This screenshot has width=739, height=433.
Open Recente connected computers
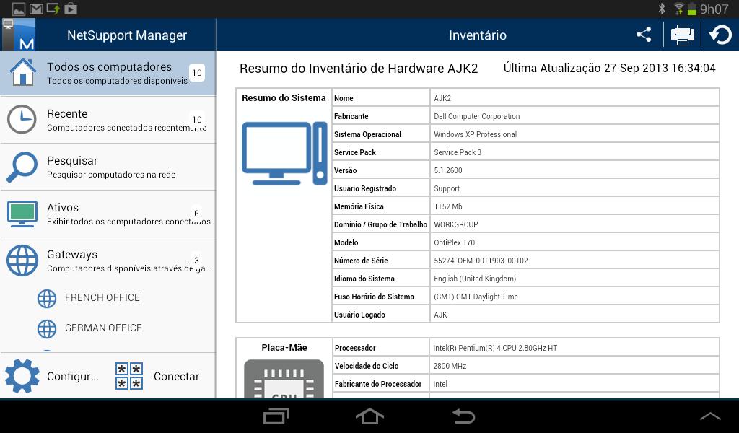click(x=108, y=120)
